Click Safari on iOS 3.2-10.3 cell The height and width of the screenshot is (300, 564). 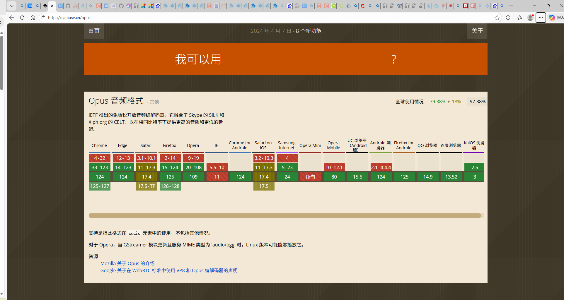[x=264, y=158]
